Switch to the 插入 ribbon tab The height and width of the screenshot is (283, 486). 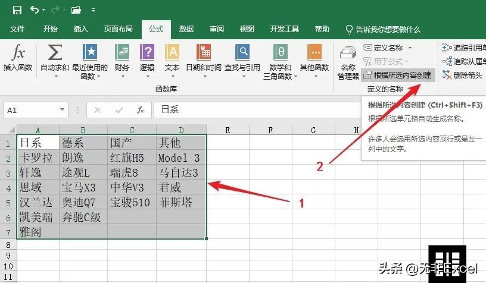pos(80,29)
